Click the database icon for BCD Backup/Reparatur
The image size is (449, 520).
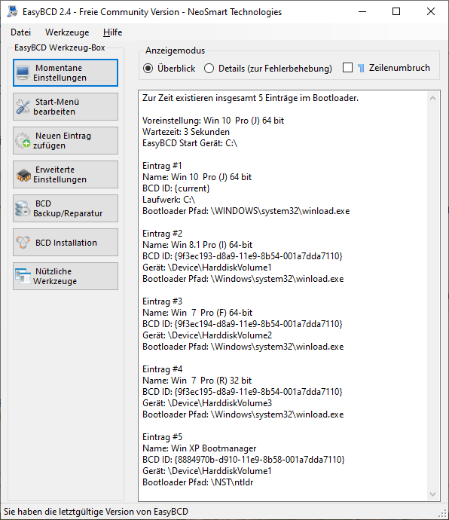click(x=23, y=209)
